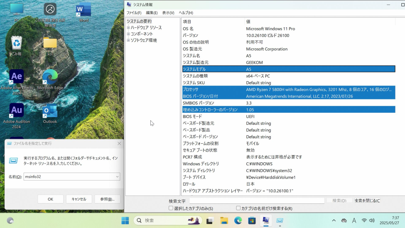Switch to System Information taskbar icon
405x228 pixels.
point(266,220)
